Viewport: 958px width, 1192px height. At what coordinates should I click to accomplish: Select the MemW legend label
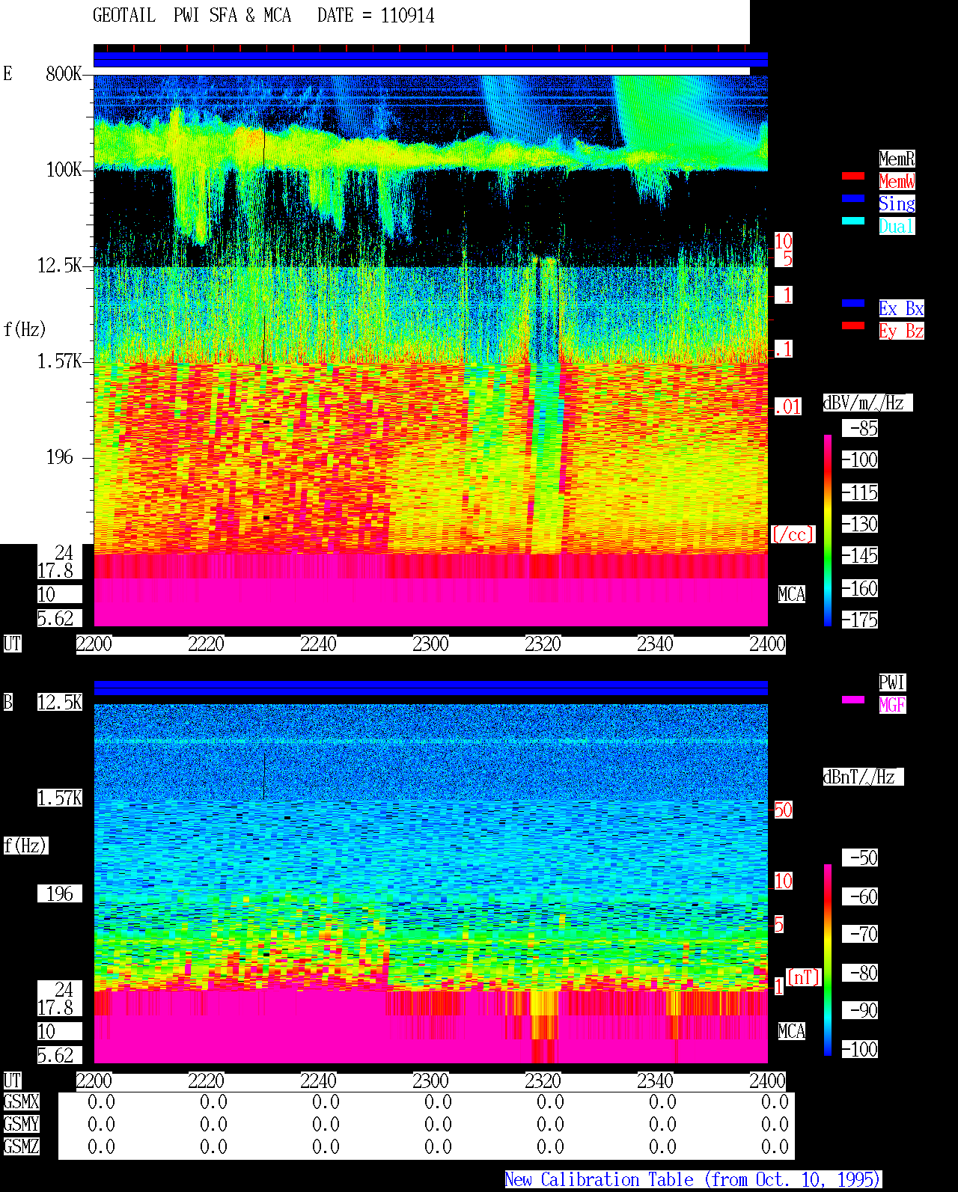pyautogui.click(x=897, y=181)
